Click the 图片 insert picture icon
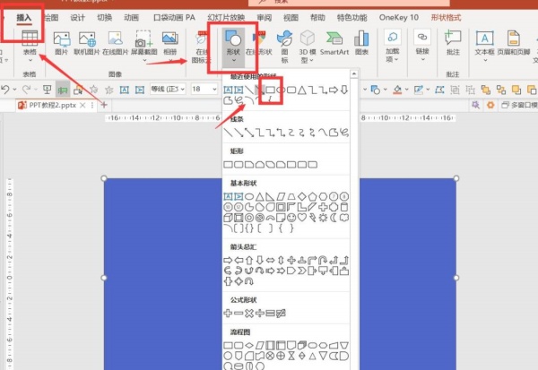 tap(62, 43)
